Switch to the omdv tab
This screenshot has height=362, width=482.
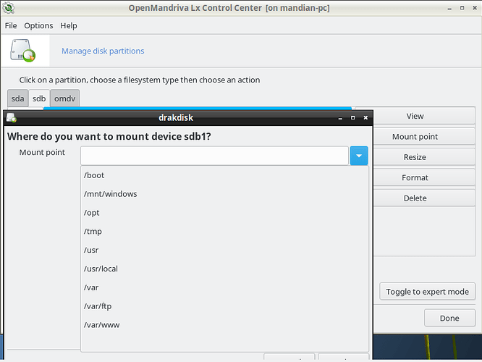coord(65,98)
